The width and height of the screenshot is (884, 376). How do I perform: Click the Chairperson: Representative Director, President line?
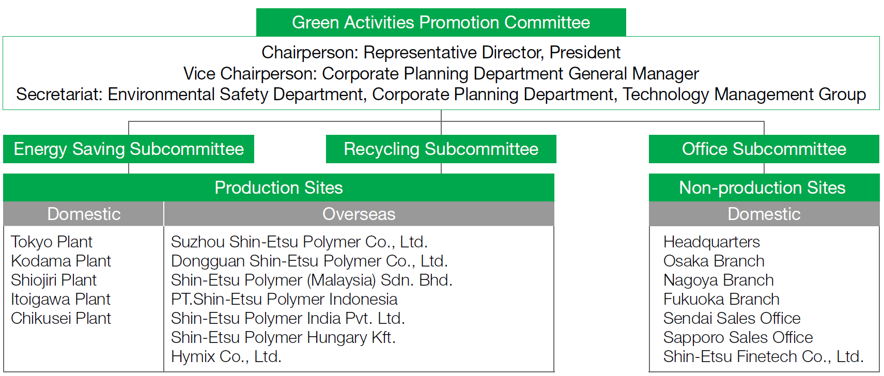(x=441, y=52)
